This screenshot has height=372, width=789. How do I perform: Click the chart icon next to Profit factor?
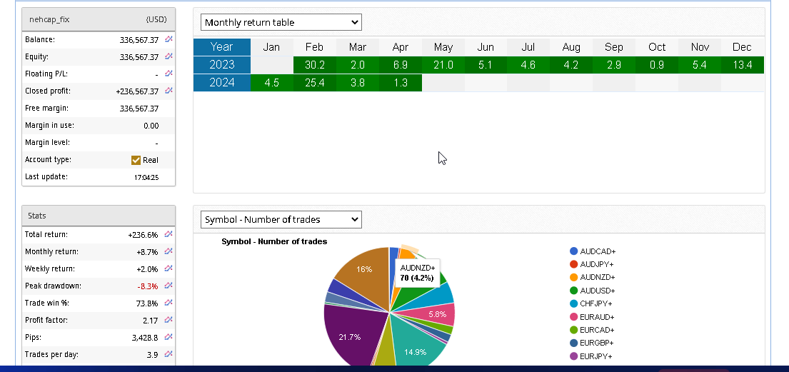(x=169, y=320)
